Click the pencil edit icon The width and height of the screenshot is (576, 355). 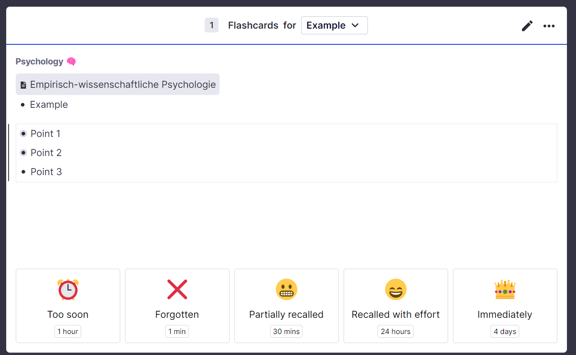(527, 26)
